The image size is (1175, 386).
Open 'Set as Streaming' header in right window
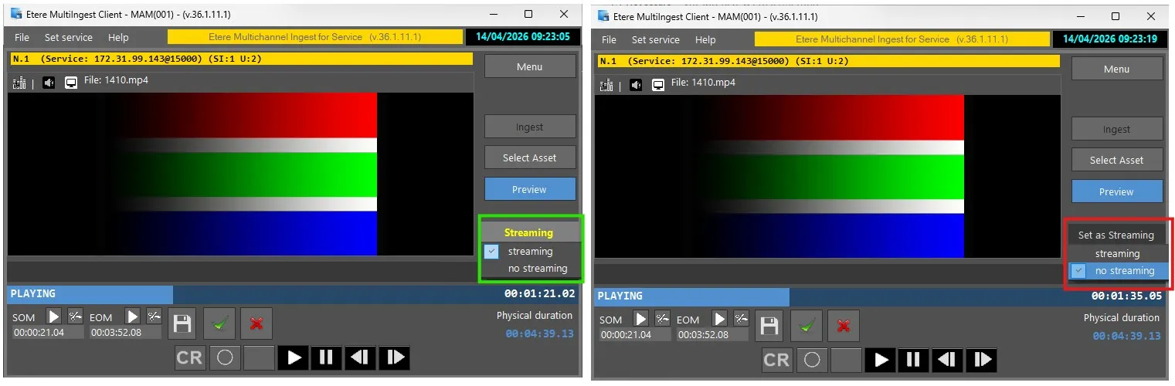coord(1116,235)
